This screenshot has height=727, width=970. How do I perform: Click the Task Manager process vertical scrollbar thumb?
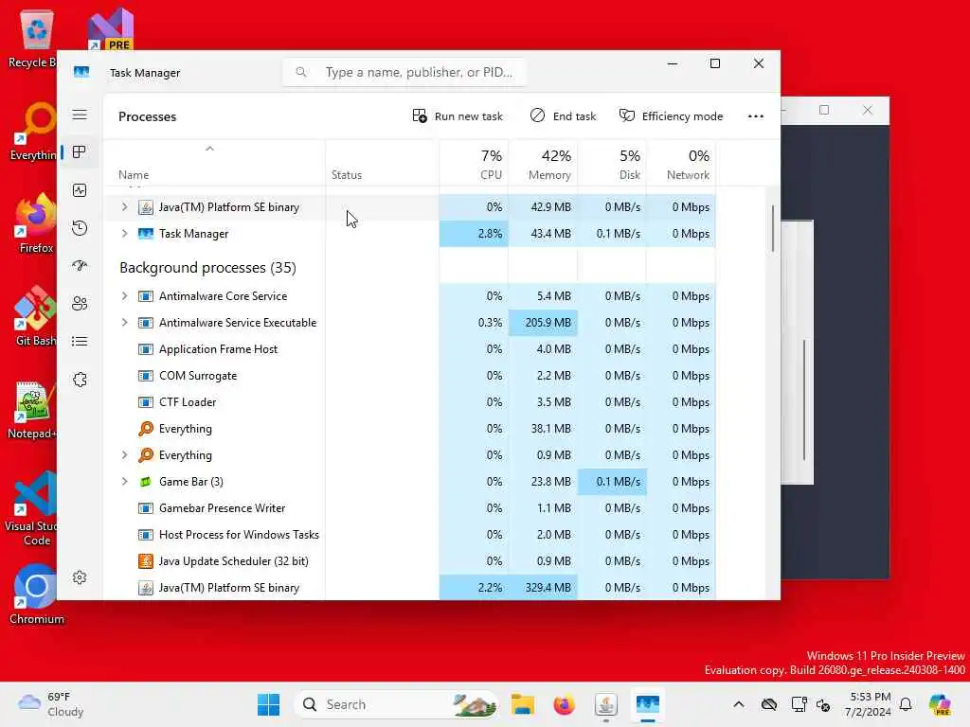point(773,229)
